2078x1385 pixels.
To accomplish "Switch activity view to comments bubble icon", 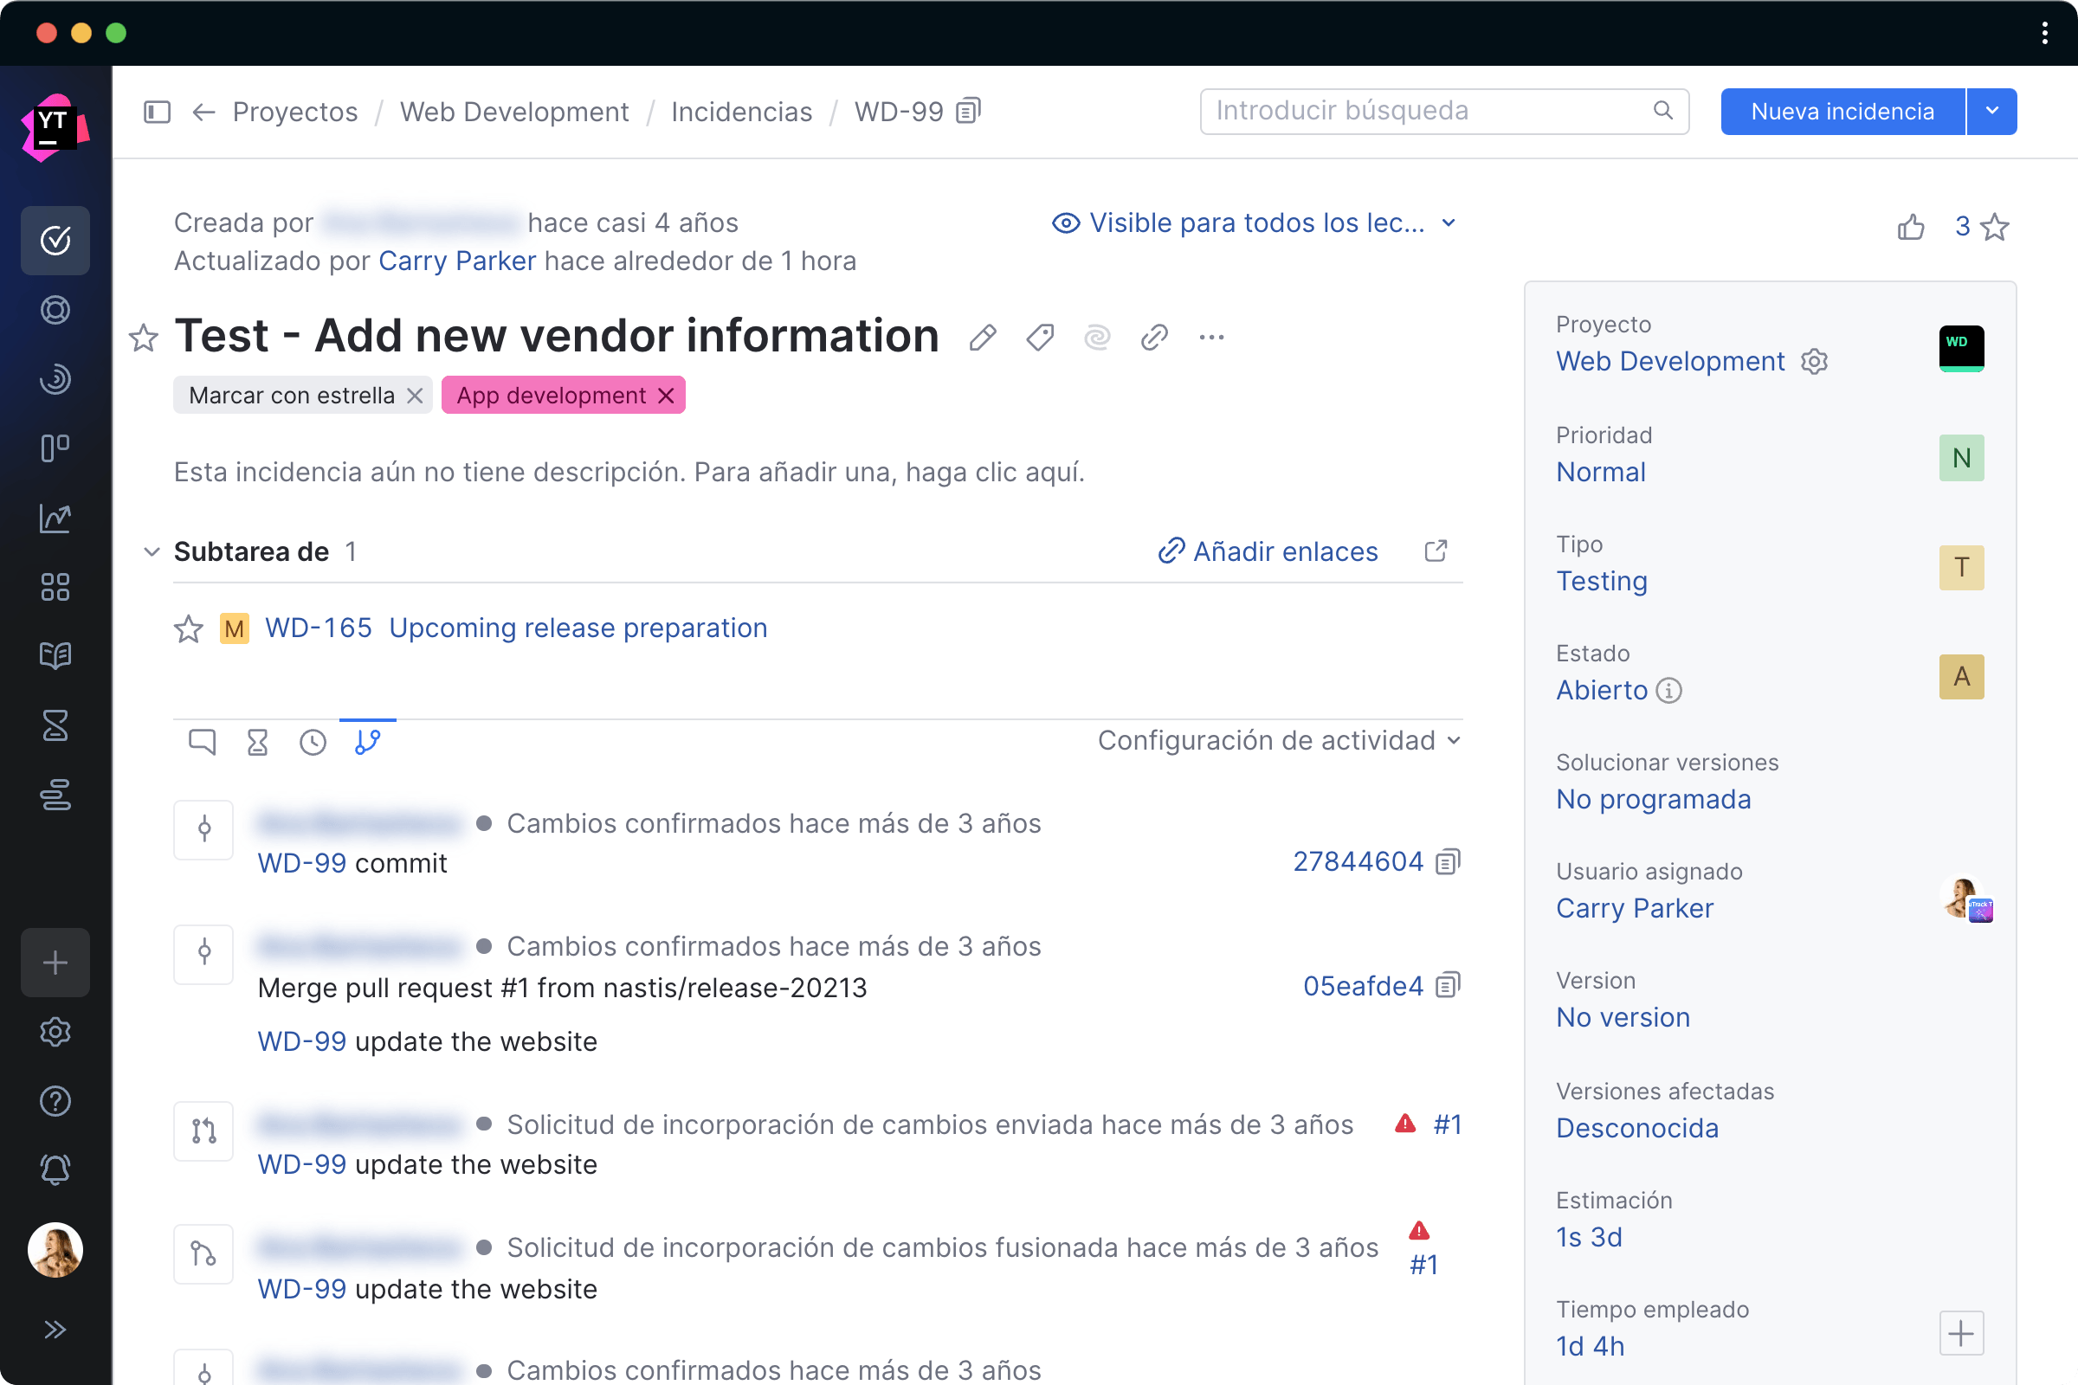I will 202,742.
